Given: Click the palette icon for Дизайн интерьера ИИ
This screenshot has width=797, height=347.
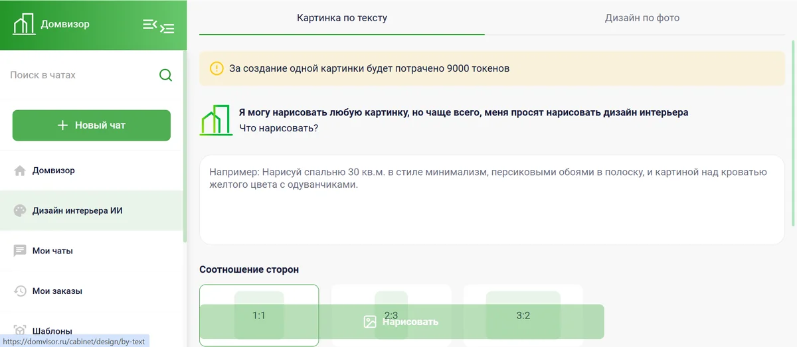Looking at the screenshot, I should tap(20, 211).
